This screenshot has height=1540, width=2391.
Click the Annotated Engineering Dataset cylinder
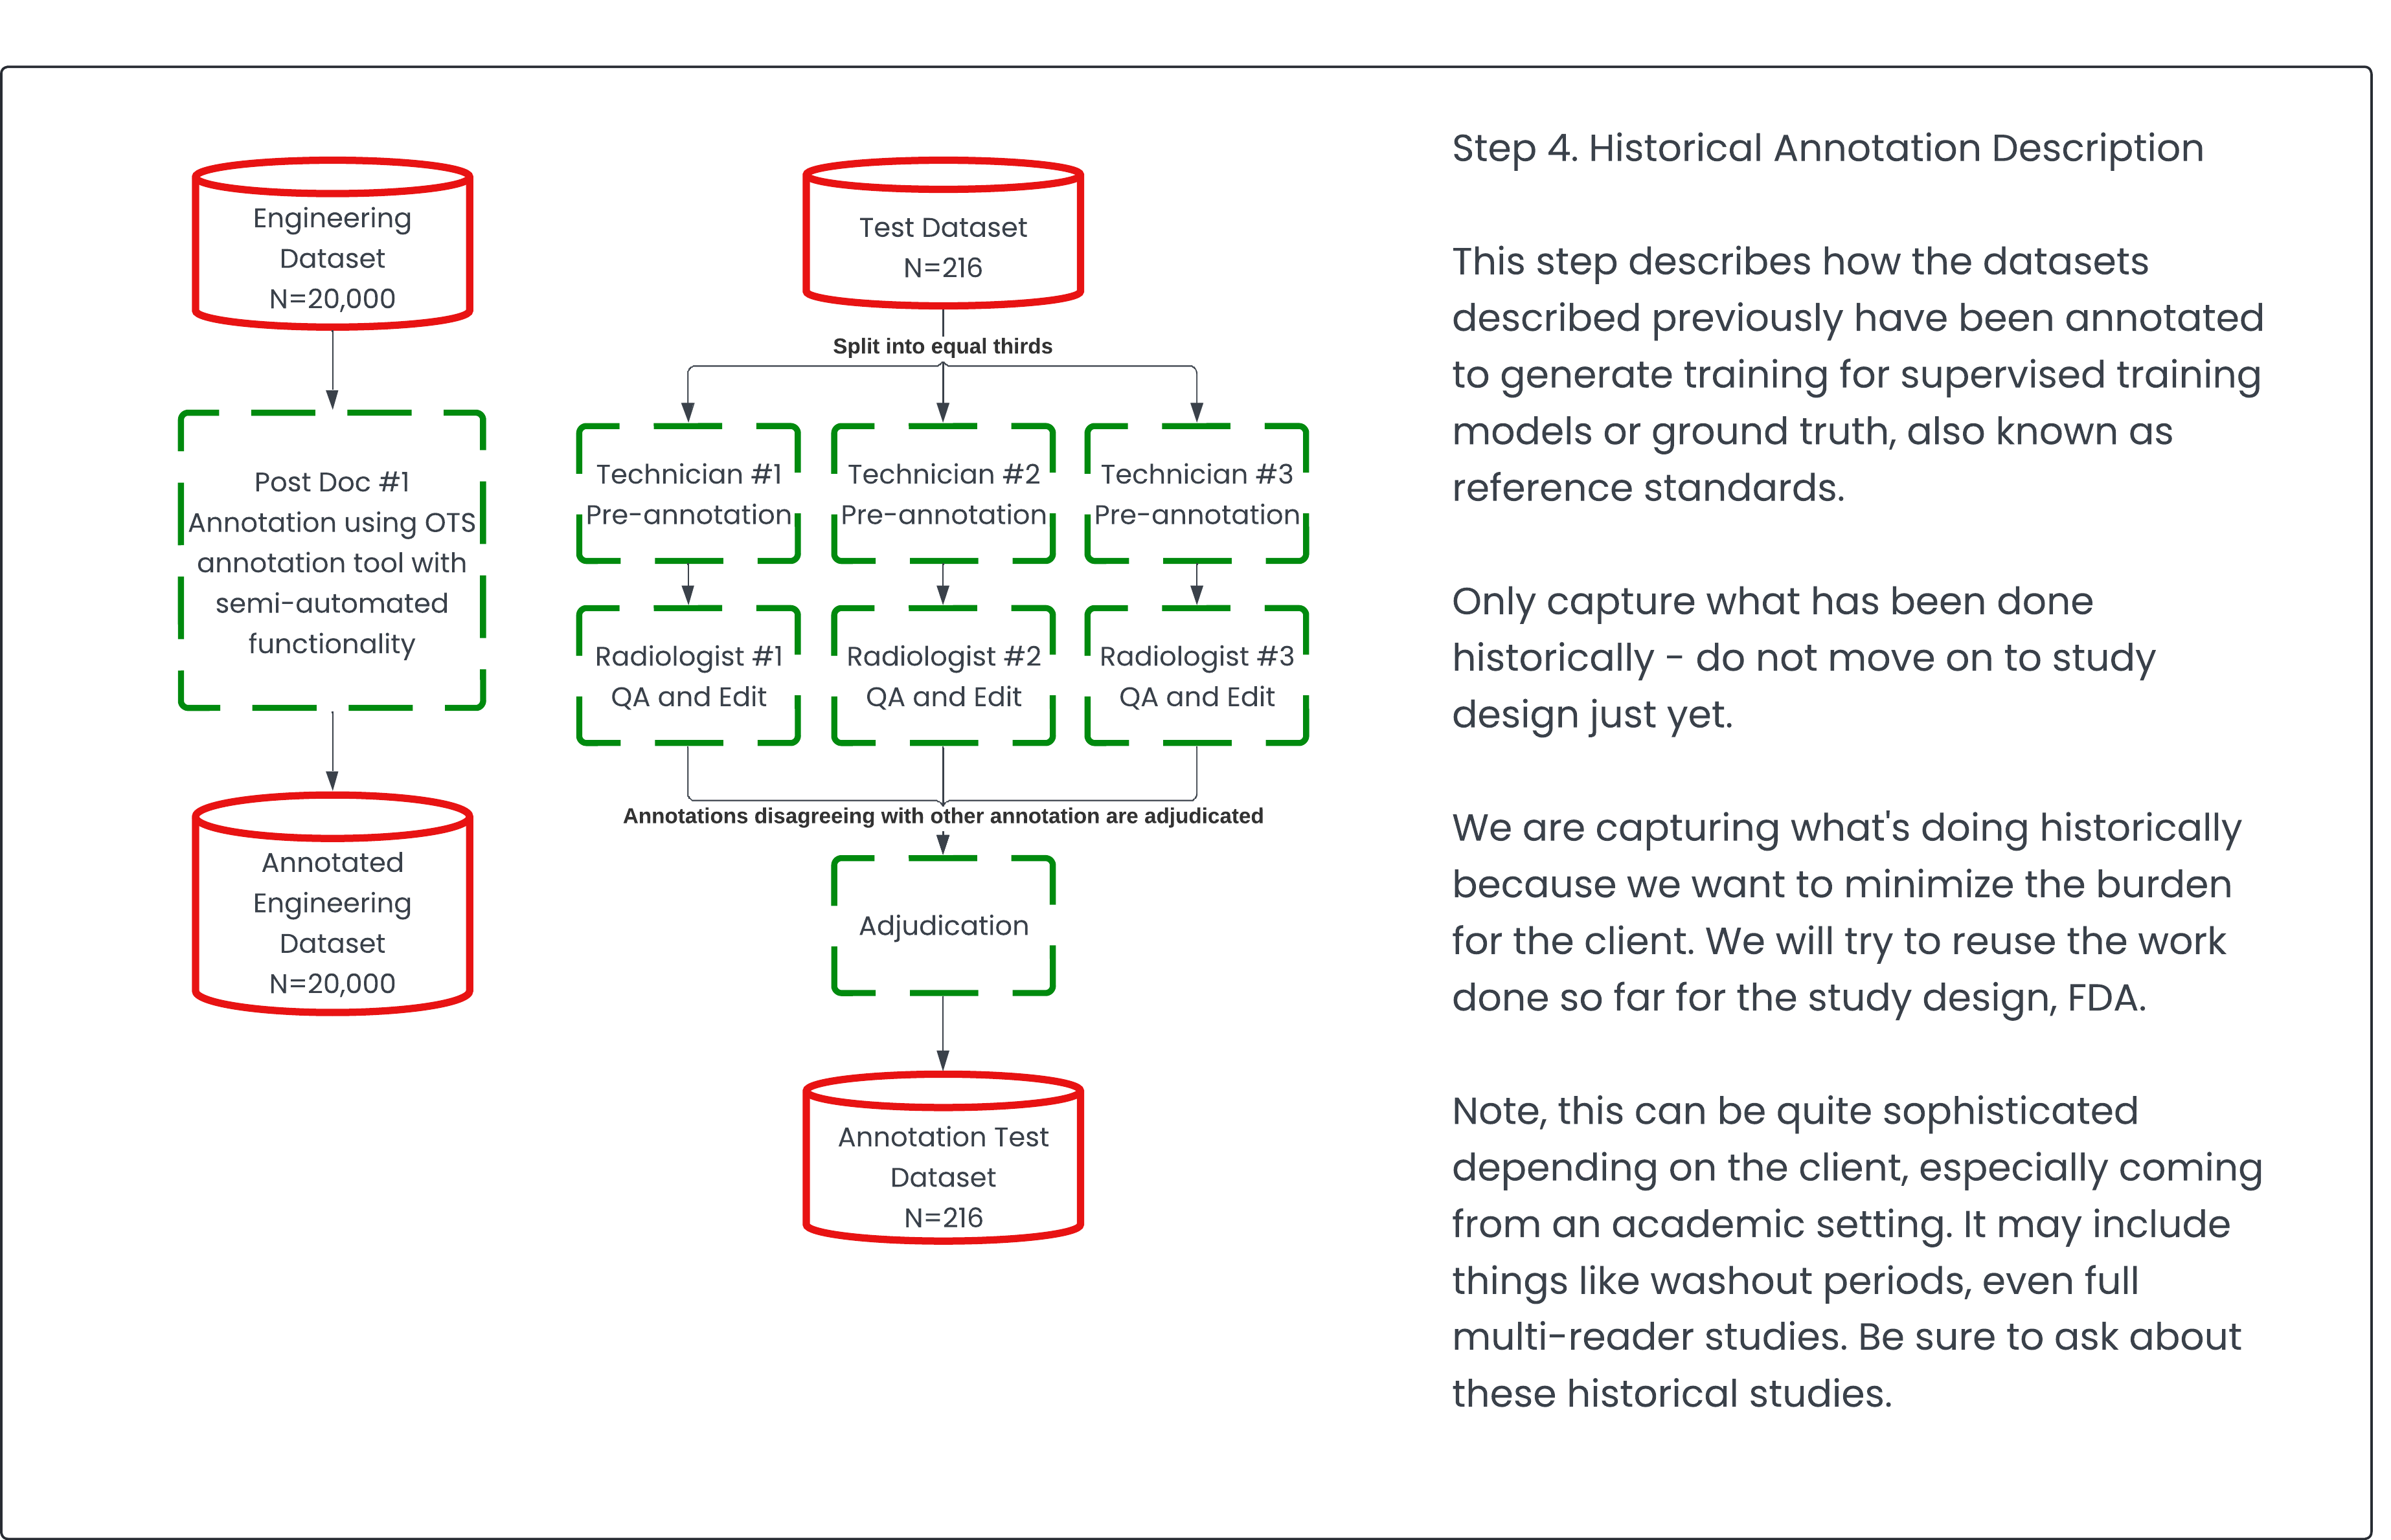(x=332, y=905)
